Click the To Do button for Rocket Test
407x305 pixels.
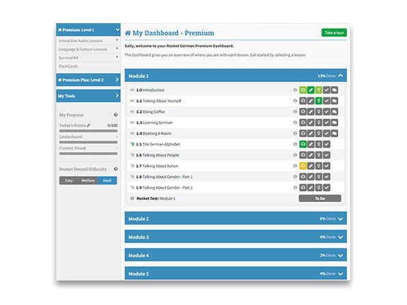pos(320,199)
